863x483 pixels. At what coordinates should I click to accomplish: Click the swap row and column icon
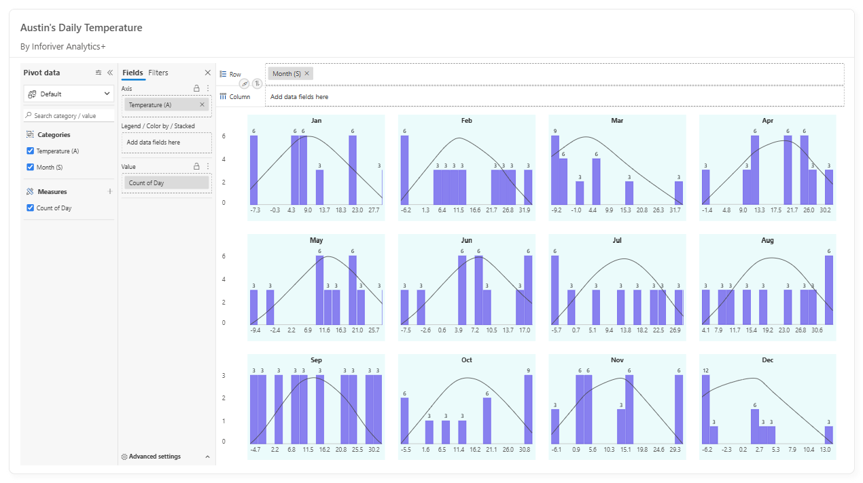(x=257, y=83)
